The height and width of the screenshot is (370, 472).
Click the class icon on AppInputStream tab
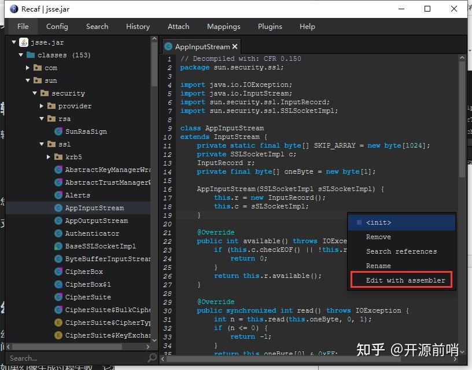pyautogui.click(x=168, y=46)
